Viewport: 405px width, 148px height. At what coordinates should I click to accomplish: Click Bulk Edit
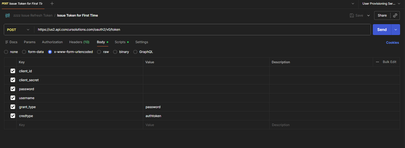(389, 62)
